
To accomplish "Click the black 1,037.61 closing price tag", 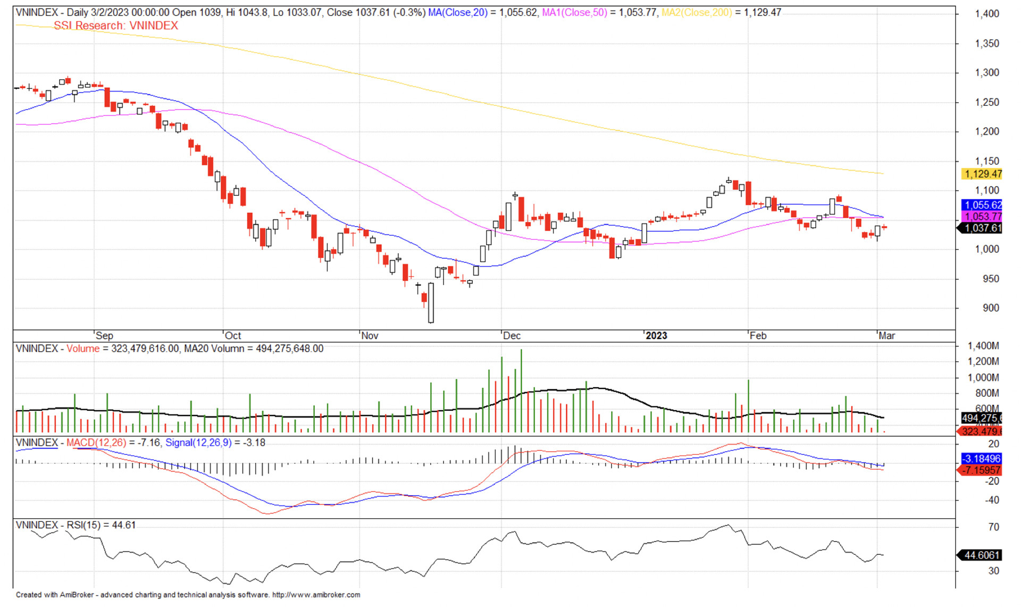I will [982, 228].
